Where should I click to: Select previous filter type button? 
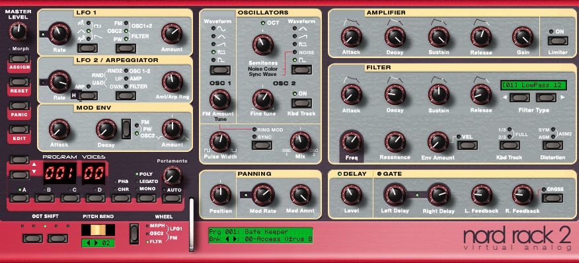(520, 98)
